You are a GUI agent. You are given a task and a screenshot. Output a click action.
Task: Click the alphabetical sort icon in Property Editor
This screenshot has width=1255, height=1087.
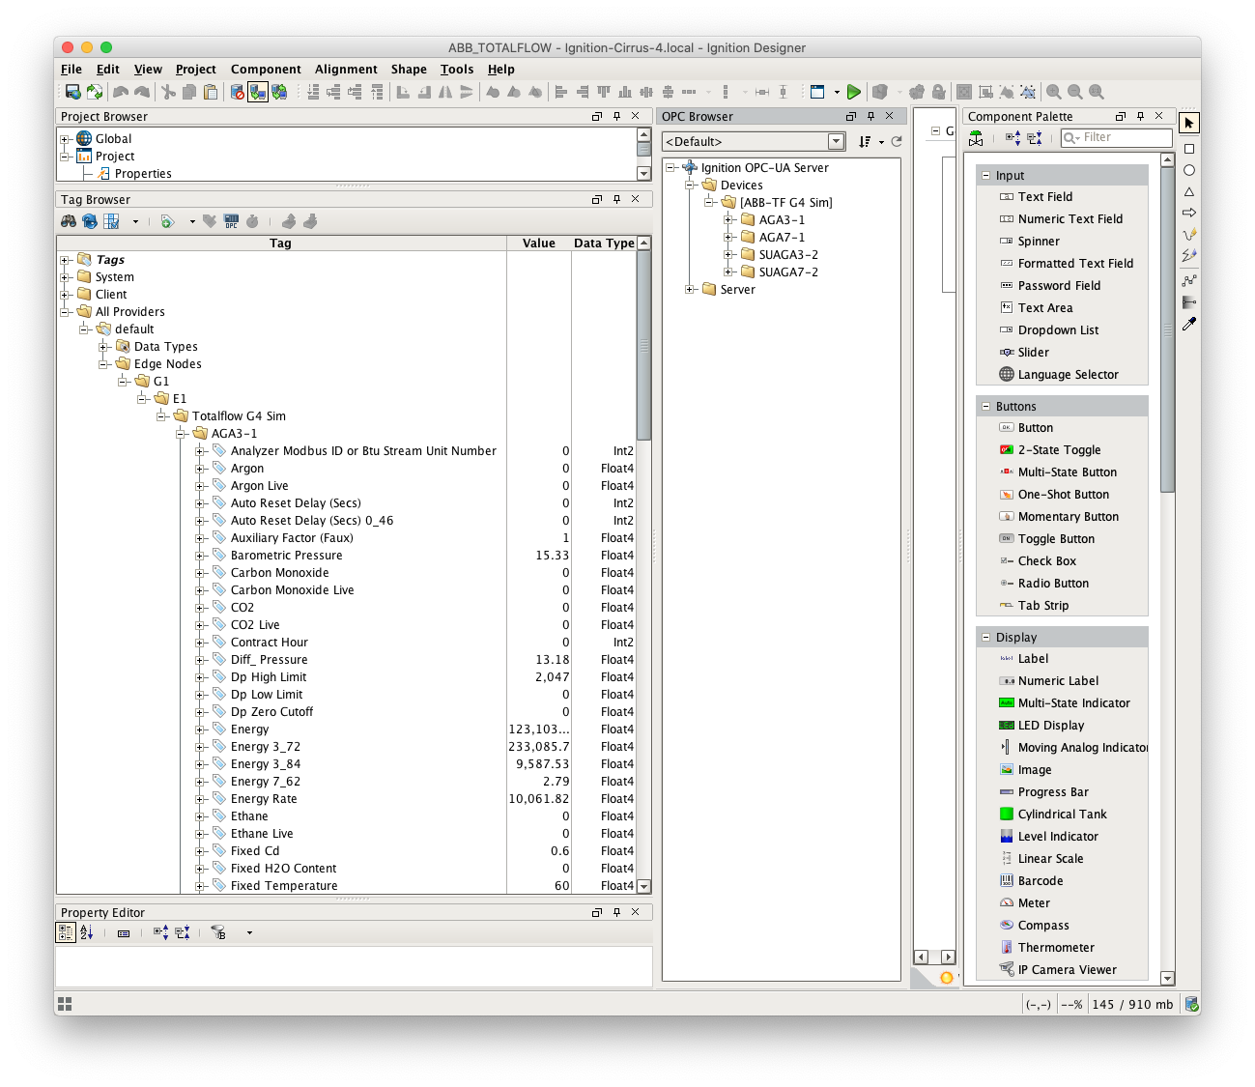pyautogui.click(x=87, y=932)
